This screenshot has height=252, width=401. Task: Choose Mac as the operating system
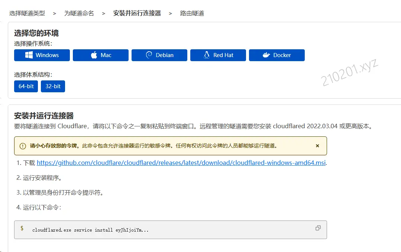pyautogui.click(x=100, y=55)
